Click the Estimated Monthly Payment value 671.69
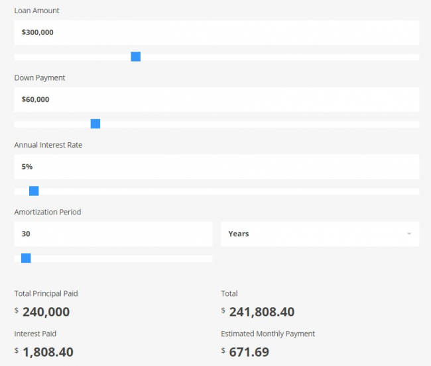 [249, 352]
